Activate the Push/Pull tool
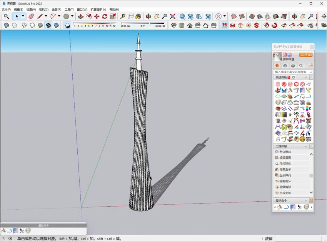The image size is (327, 242). click(81, 16)
